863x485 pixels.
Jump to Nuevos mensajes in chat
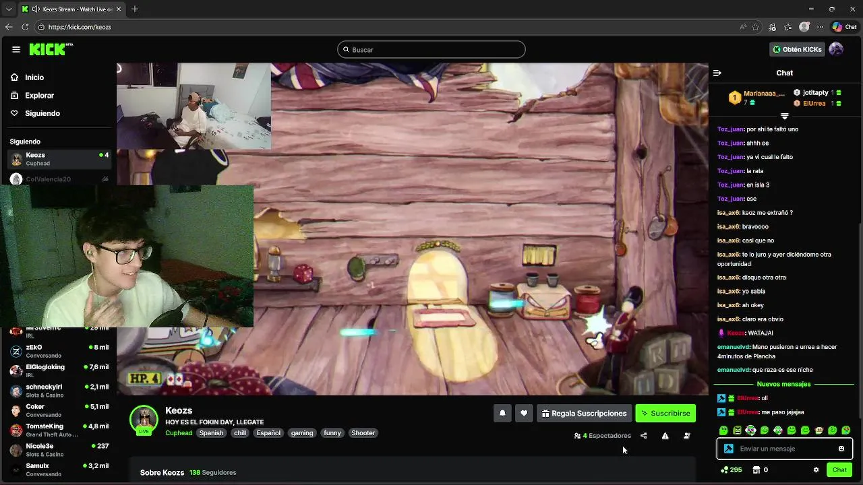point(783,384)
